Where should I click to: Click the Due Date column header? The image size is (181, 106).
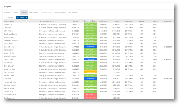(x=116, y=21)
